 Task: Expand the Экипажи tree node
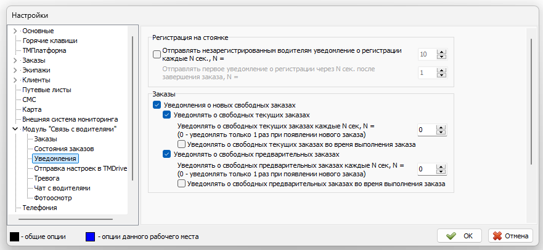tap(15, 71)
